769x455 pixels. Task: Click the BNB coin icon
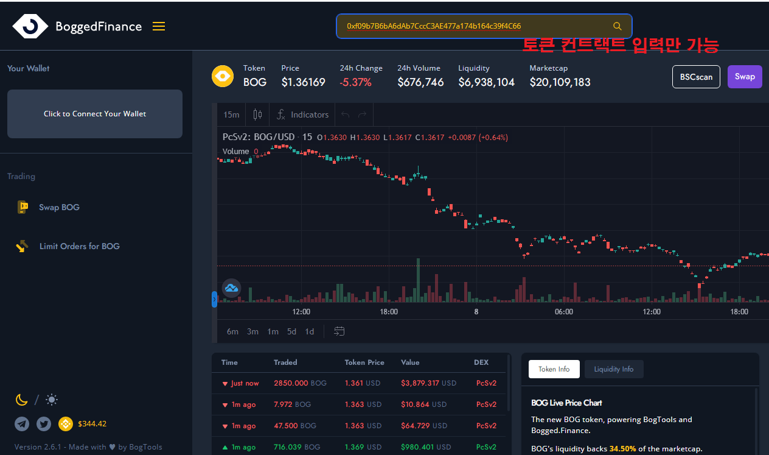coord(66,424)
